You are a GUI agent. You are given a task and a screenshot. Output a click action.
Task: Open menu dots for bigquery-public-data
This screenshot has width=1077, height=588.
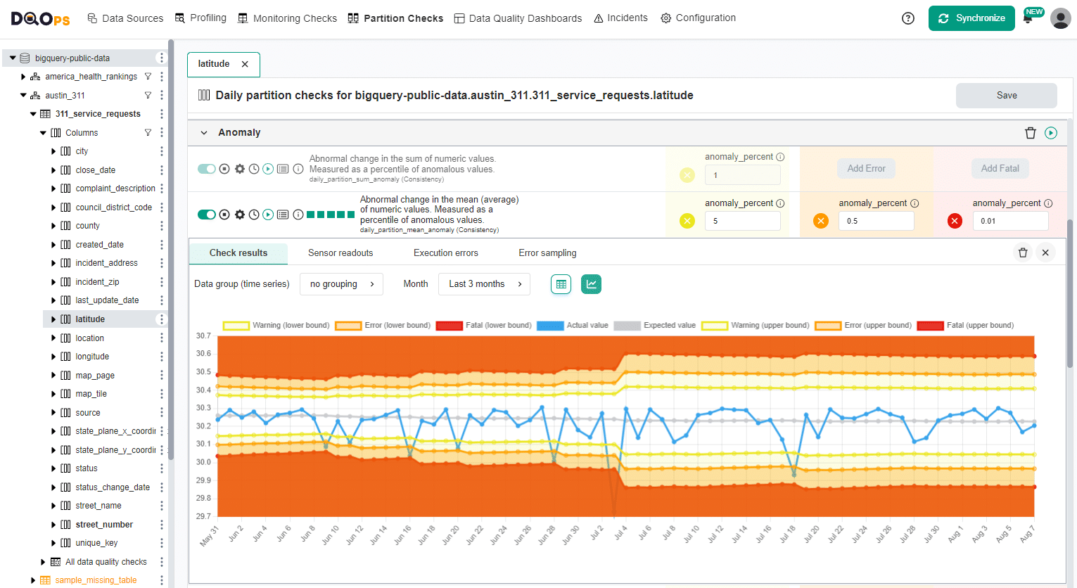tap(161, 58)
